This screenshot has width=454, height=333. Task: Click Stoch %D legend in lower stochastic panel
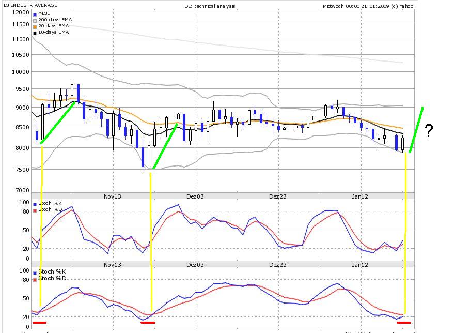coord(52,278)
